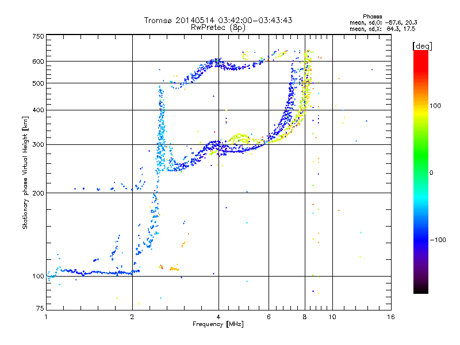The width and height of the screenshot is (460, 345).
Task: Click the x-axis tick label '16'
Action: coord(391,317)
